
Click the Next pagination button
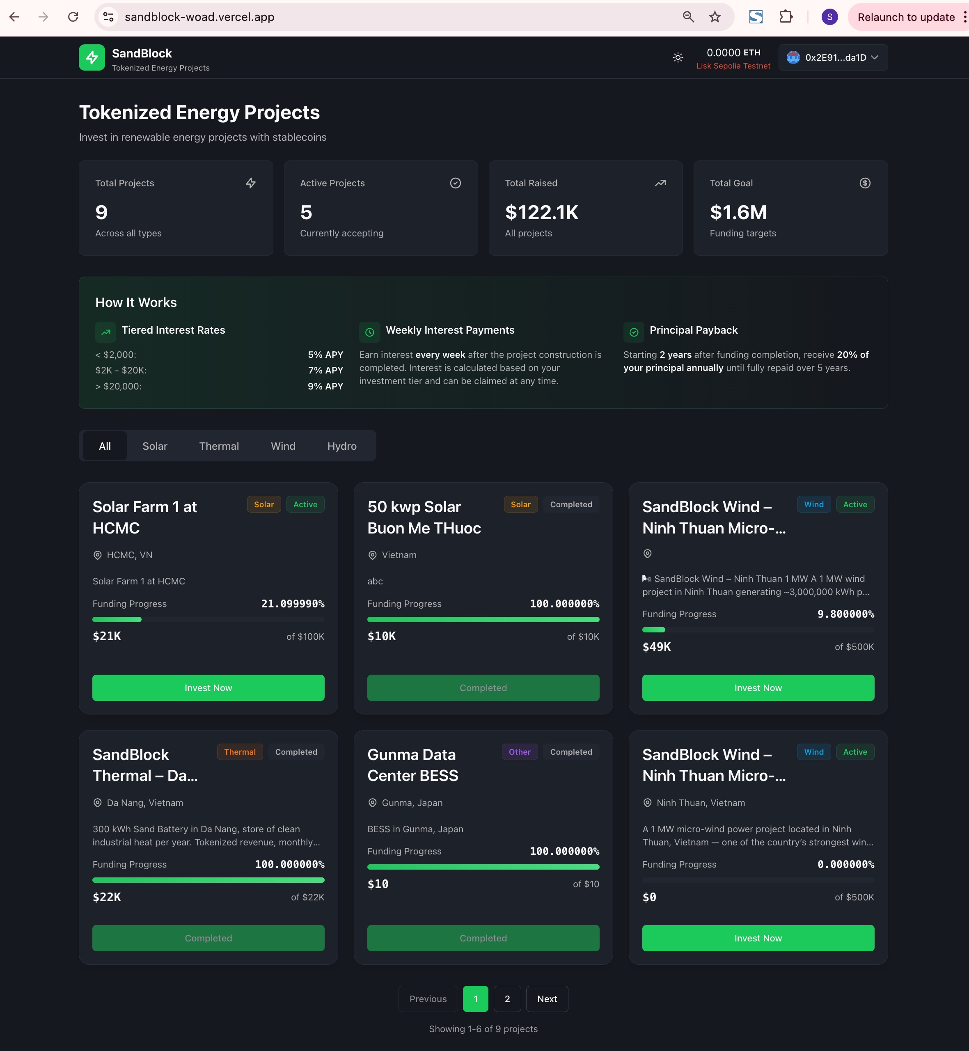547,999
